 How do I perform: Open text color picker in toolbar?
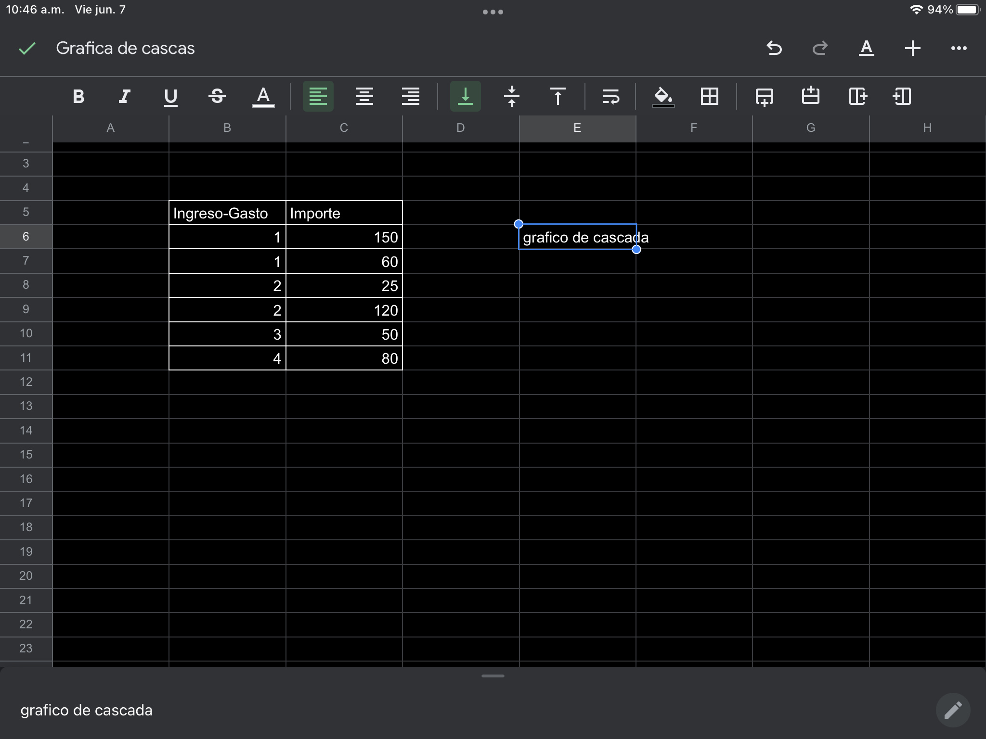tap(263, 97)
